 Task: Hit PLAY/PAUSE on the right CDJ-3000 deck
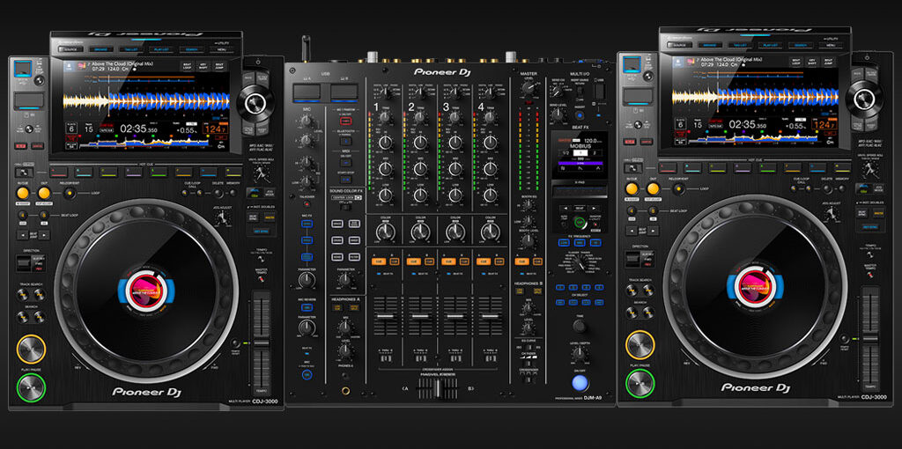(640, 383)
